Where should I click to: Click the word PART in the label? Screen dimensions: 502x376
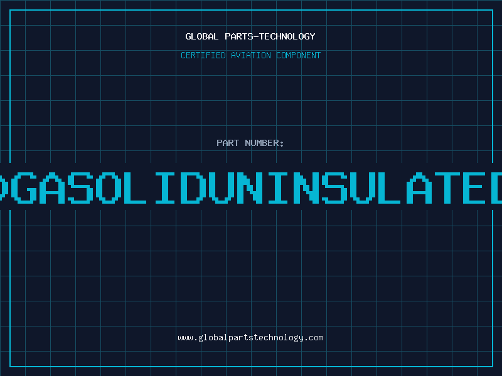227,143
